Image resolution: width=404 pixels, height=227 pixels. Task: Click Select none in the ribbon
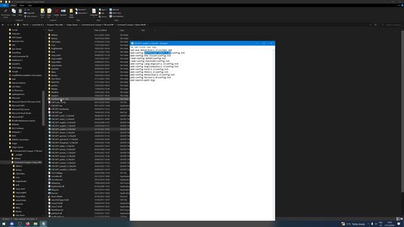[115, 13]
